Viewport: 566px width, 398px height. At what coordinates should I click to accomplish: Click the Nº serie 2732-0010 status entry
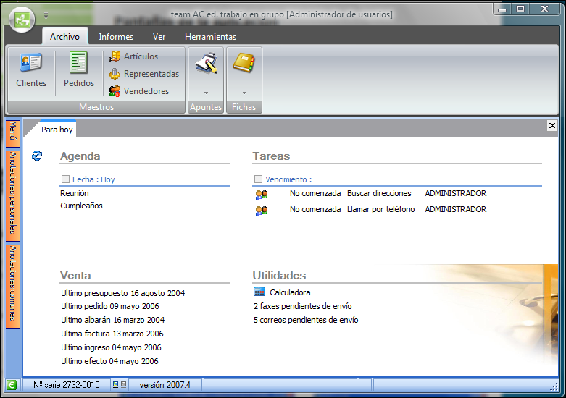(67, 385)
